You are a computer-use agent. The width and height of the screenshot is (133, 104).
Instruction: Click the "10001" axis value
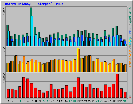pos(4,11)
